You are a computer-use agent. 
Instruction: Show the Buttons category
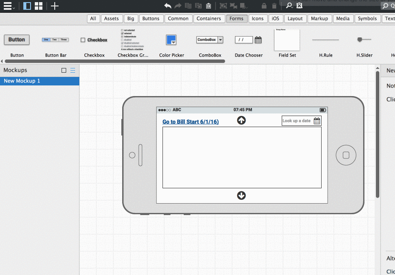[151, 19]
